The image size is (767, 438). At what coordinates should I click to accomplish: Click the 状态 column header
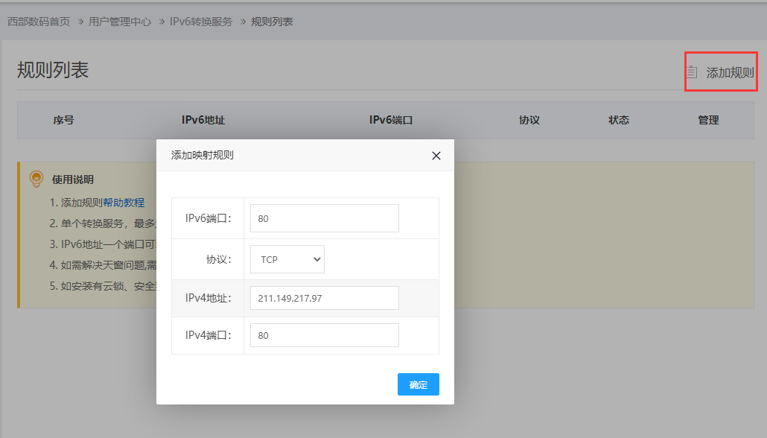619,120
